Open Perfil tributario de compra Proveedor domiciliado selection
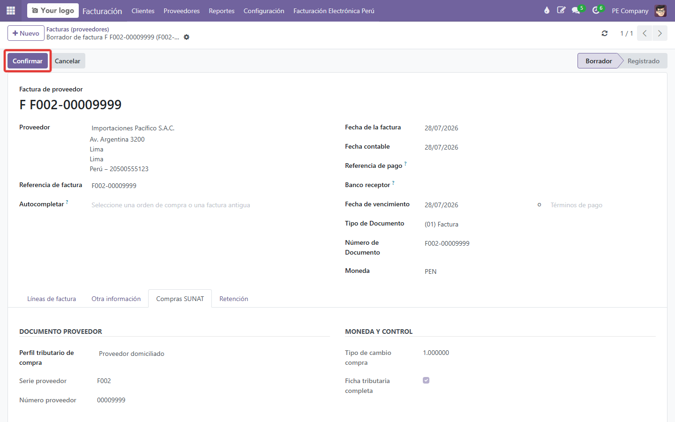The height and width of the screenshot is (422, 675). [x=214, y=354]
